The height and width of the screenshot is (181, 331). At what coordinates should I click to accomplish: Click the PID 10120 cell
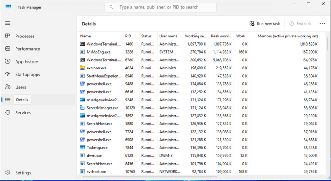point(130,108)
